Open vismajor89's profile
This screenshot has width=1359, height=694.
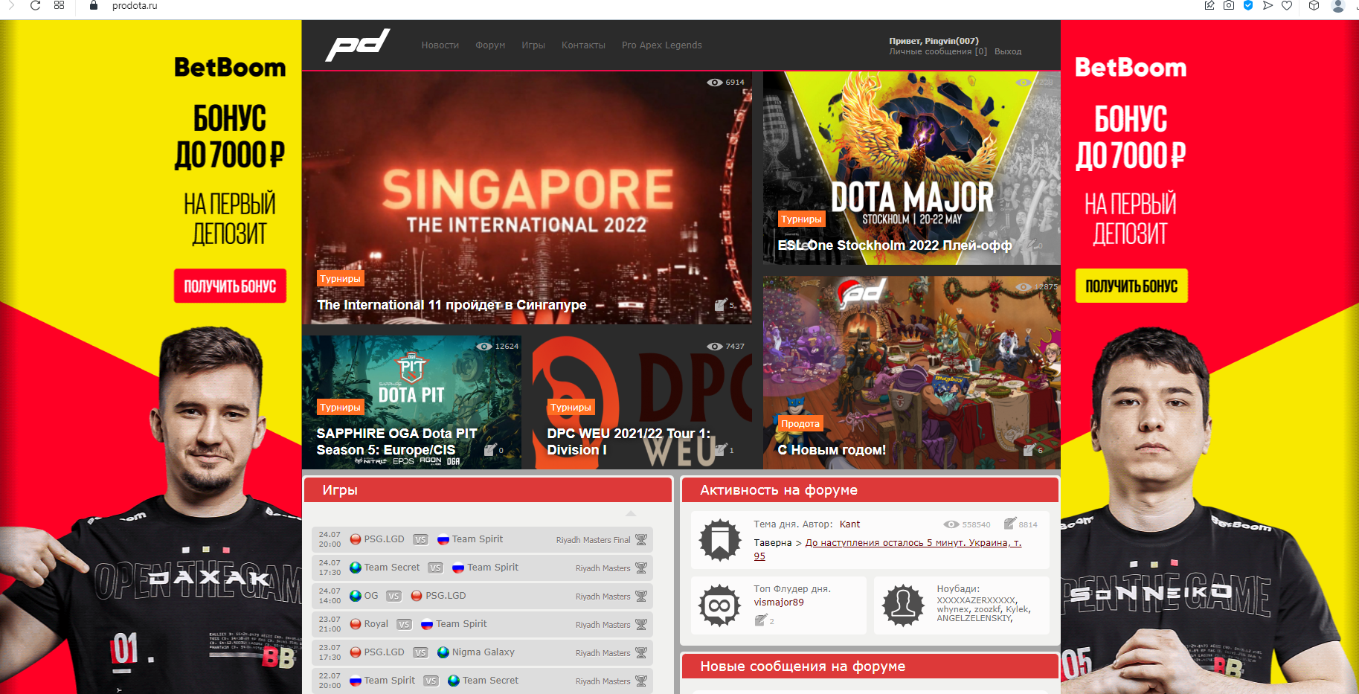point(779,603)
